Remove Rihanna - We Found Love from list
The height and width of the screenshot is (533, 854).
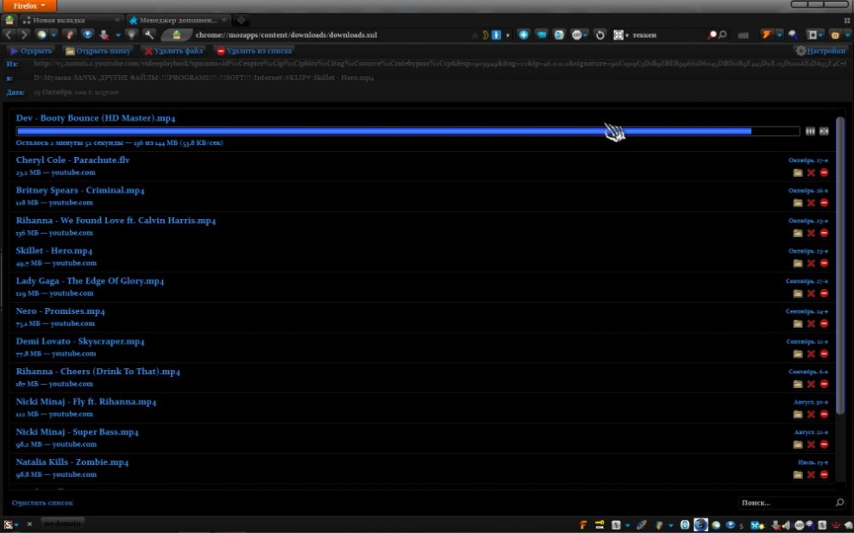coord(824,233)
